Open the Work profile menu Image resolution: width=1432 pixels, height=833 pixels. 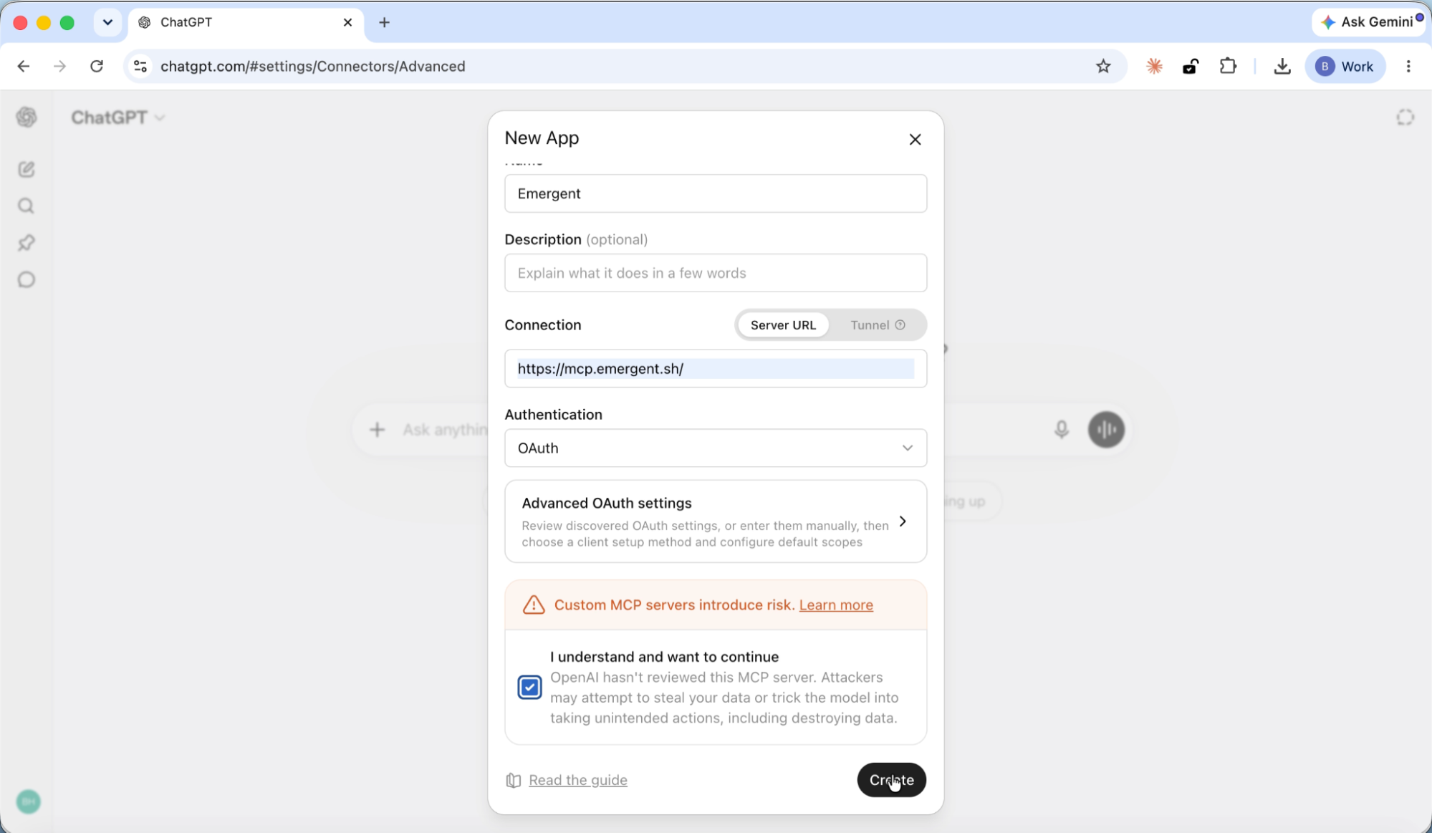[x=1345, y=67]
